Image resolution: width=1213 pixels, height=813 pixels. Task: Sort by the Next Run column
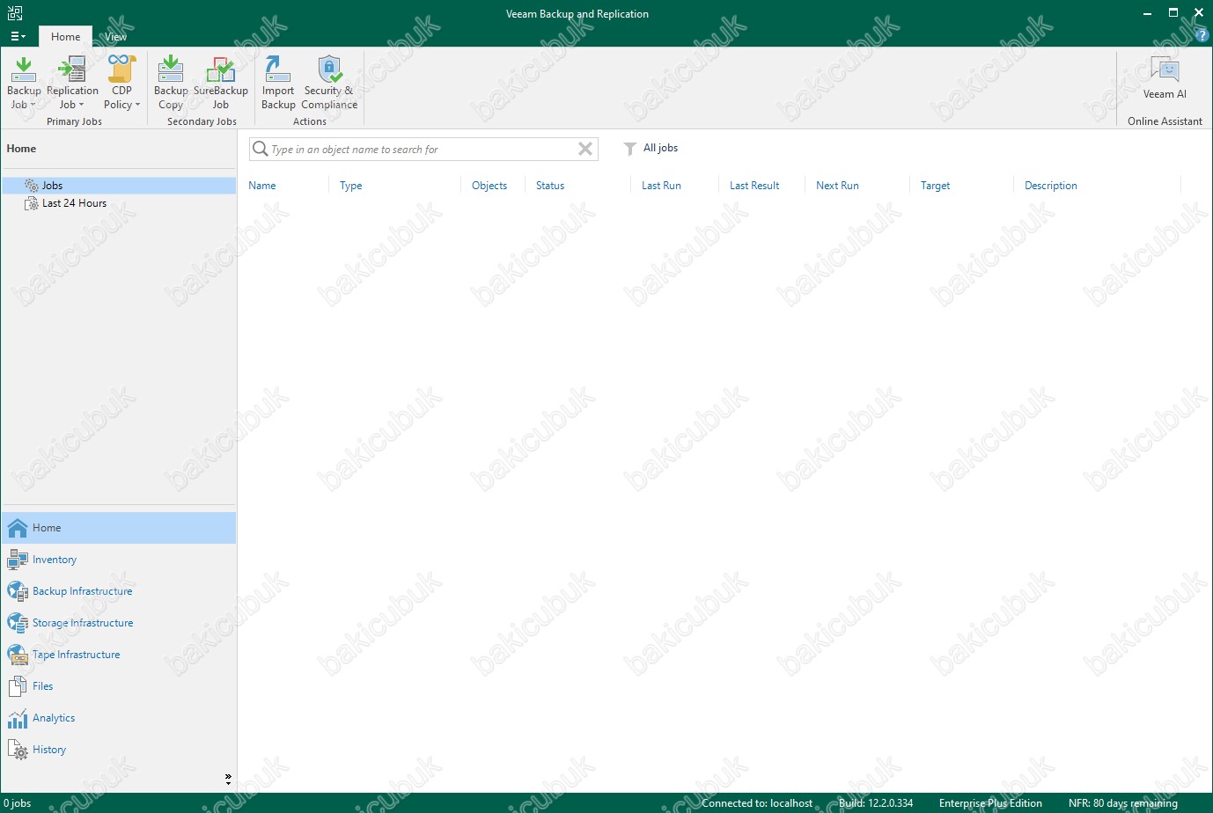[837, 186]
